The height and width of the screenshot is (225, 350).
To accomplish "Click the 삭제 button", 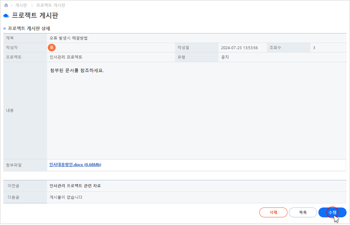I will [273, 212].
